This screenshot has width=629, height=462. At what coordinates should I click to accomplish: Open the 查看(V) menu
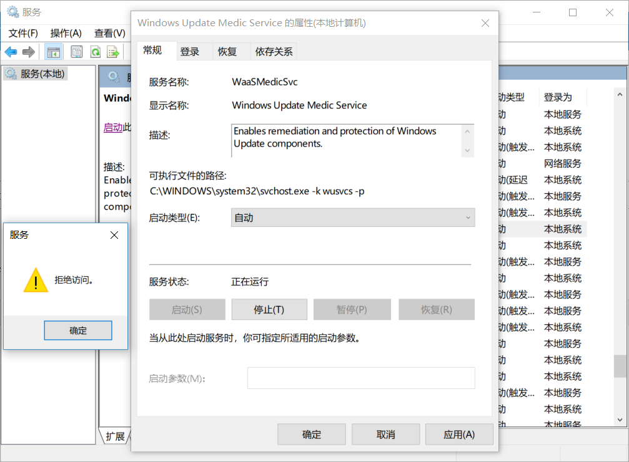click(x=110, y=33)
